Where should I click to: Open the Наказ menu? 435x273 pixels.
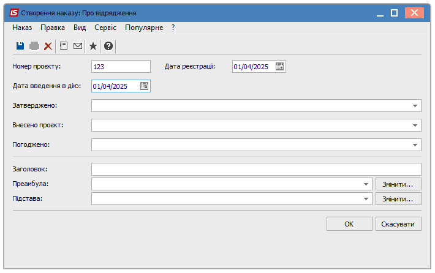point(22,28)
